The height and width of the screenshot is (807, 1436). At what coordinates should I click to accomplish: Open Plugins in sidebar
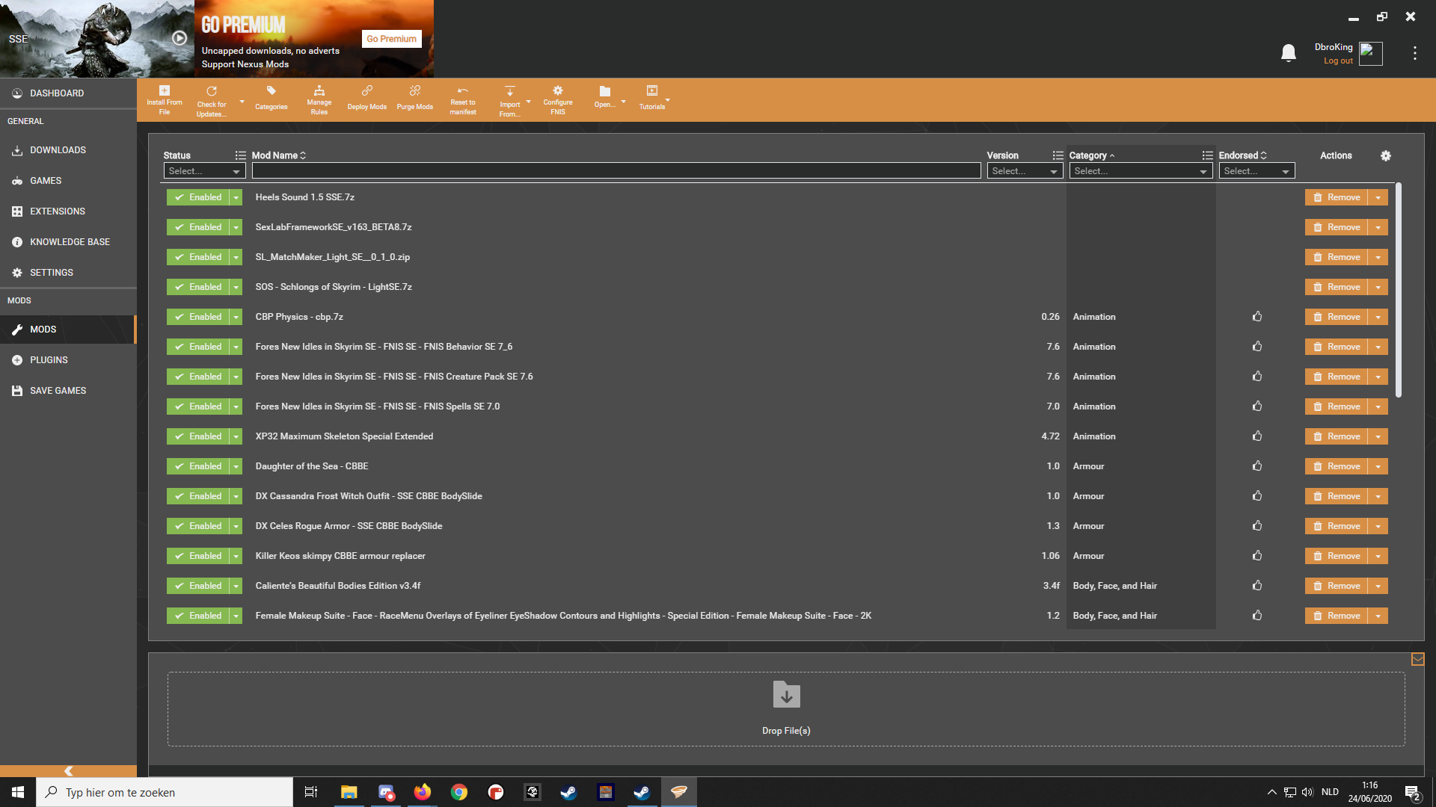point(68,360)
